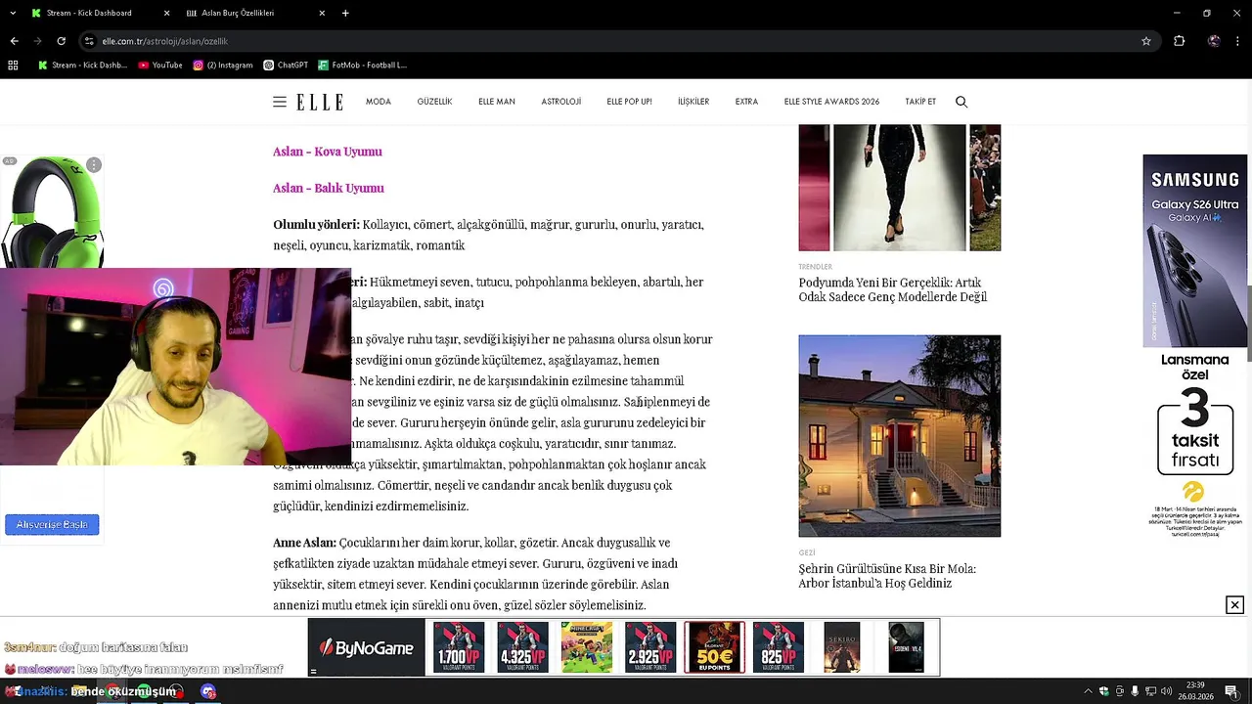The height and width of the screenshot is (704, 1252).
Task: Select the 4.325 VP Valorant Points card
Action: pos(522,647)
